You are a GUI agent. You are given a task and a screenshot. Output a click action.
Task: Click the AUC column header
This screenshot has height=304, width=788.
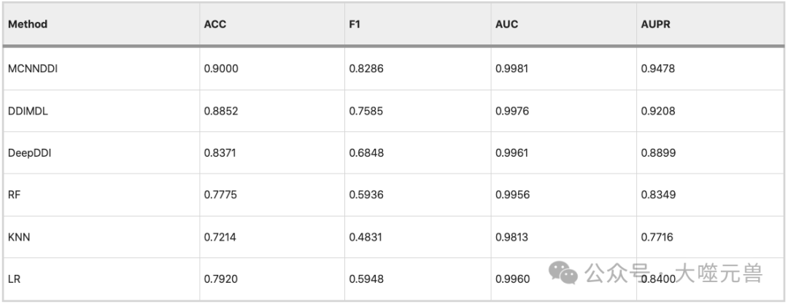pos(506,24)
